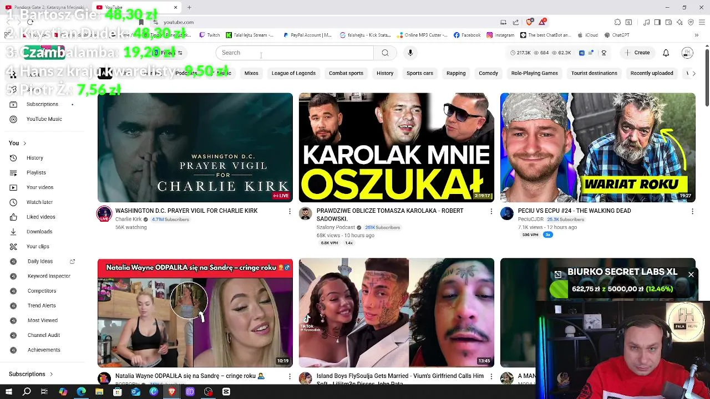Open Channel Audit in the sidebar
Viewport: 710px width, 399px height.
[43, 335]
